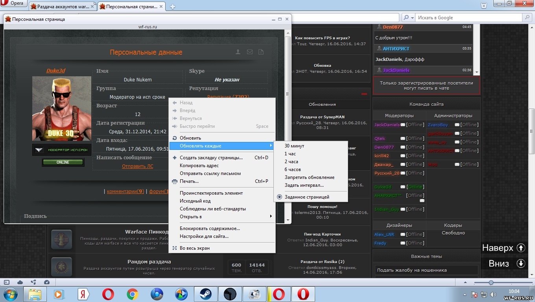Click the Наверх up-arrow icon

tap(521, 248)
